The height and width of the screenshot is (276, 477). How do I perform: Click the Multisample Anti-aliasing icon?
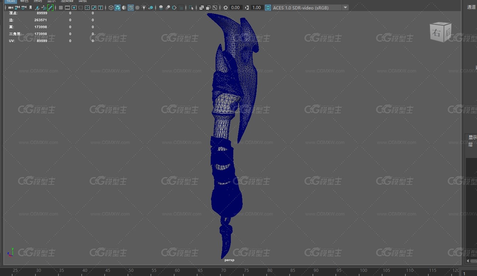point(174,7)
